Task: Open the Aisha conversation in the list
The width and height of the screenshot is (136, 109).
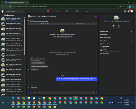Action: point(12,34)
